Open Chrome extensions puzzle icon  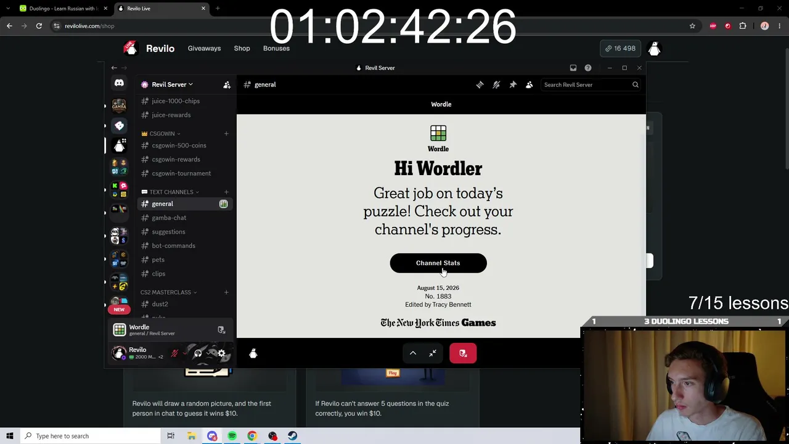(x=743, y=26)
